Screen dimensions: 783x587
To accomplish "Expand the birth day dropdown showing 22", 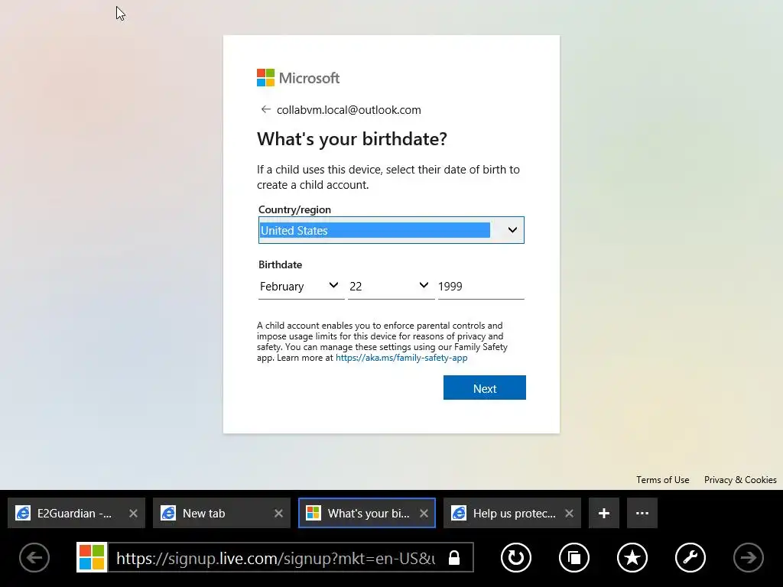I will 391,286.
